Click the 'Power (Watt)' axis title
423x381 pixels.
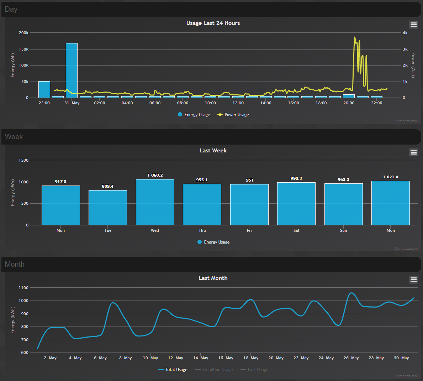point(413,65)
